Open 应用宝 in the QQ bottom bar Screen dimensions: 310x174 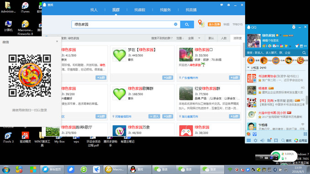point(301,140)
